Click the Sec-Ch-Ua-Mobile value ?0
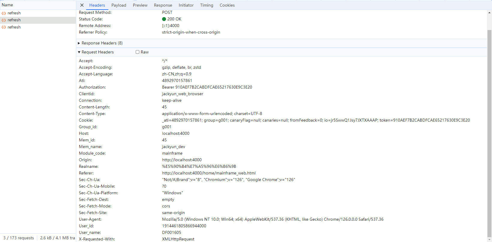Screen dimensions: 492x242 click(x=164, y=186)
